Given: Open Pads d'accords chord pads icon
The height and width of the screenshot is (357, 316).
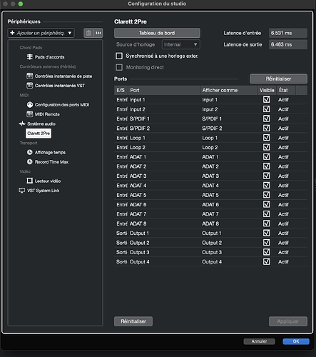Looking at the screenshot, I should [x=30, y=57].
